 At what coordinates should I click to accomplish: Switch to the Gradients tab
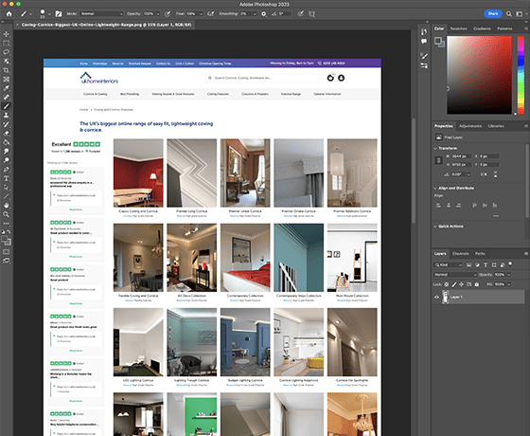[482, 28]
